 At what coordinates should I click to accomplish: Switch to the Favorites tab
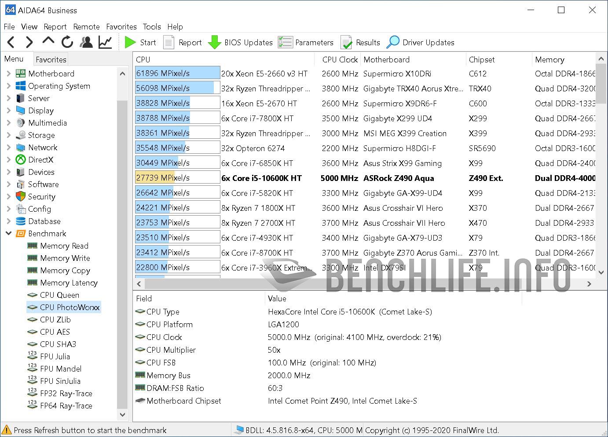[x=51, y=60]
